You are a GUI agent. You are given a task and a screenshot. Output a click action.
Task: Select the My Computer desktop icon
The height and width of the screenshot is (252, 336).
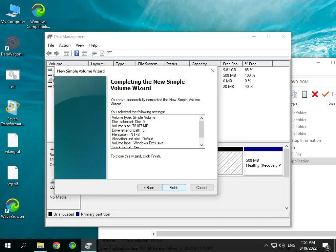(x=13, y=14)
